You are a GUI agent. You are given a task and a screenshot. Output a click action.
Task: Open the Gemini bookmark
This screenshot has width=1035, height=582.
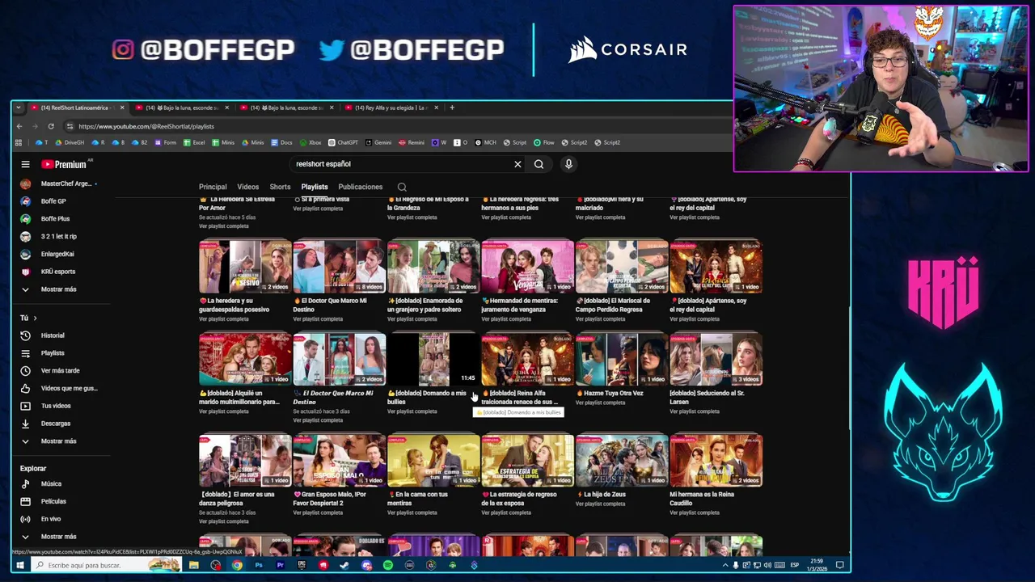pos(378,142)
